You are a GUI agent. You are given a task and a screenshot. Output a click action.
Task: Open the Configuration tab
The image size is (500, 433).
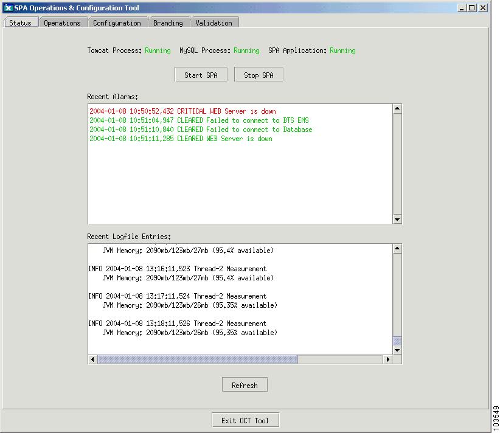tap(117, 23)
